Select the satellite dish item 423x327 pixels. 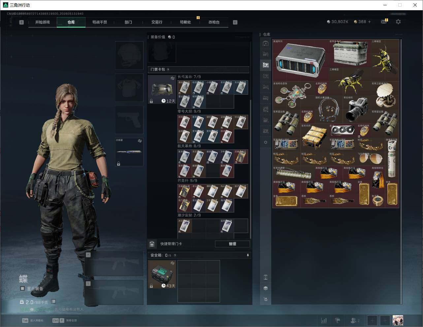pos(385,96)
